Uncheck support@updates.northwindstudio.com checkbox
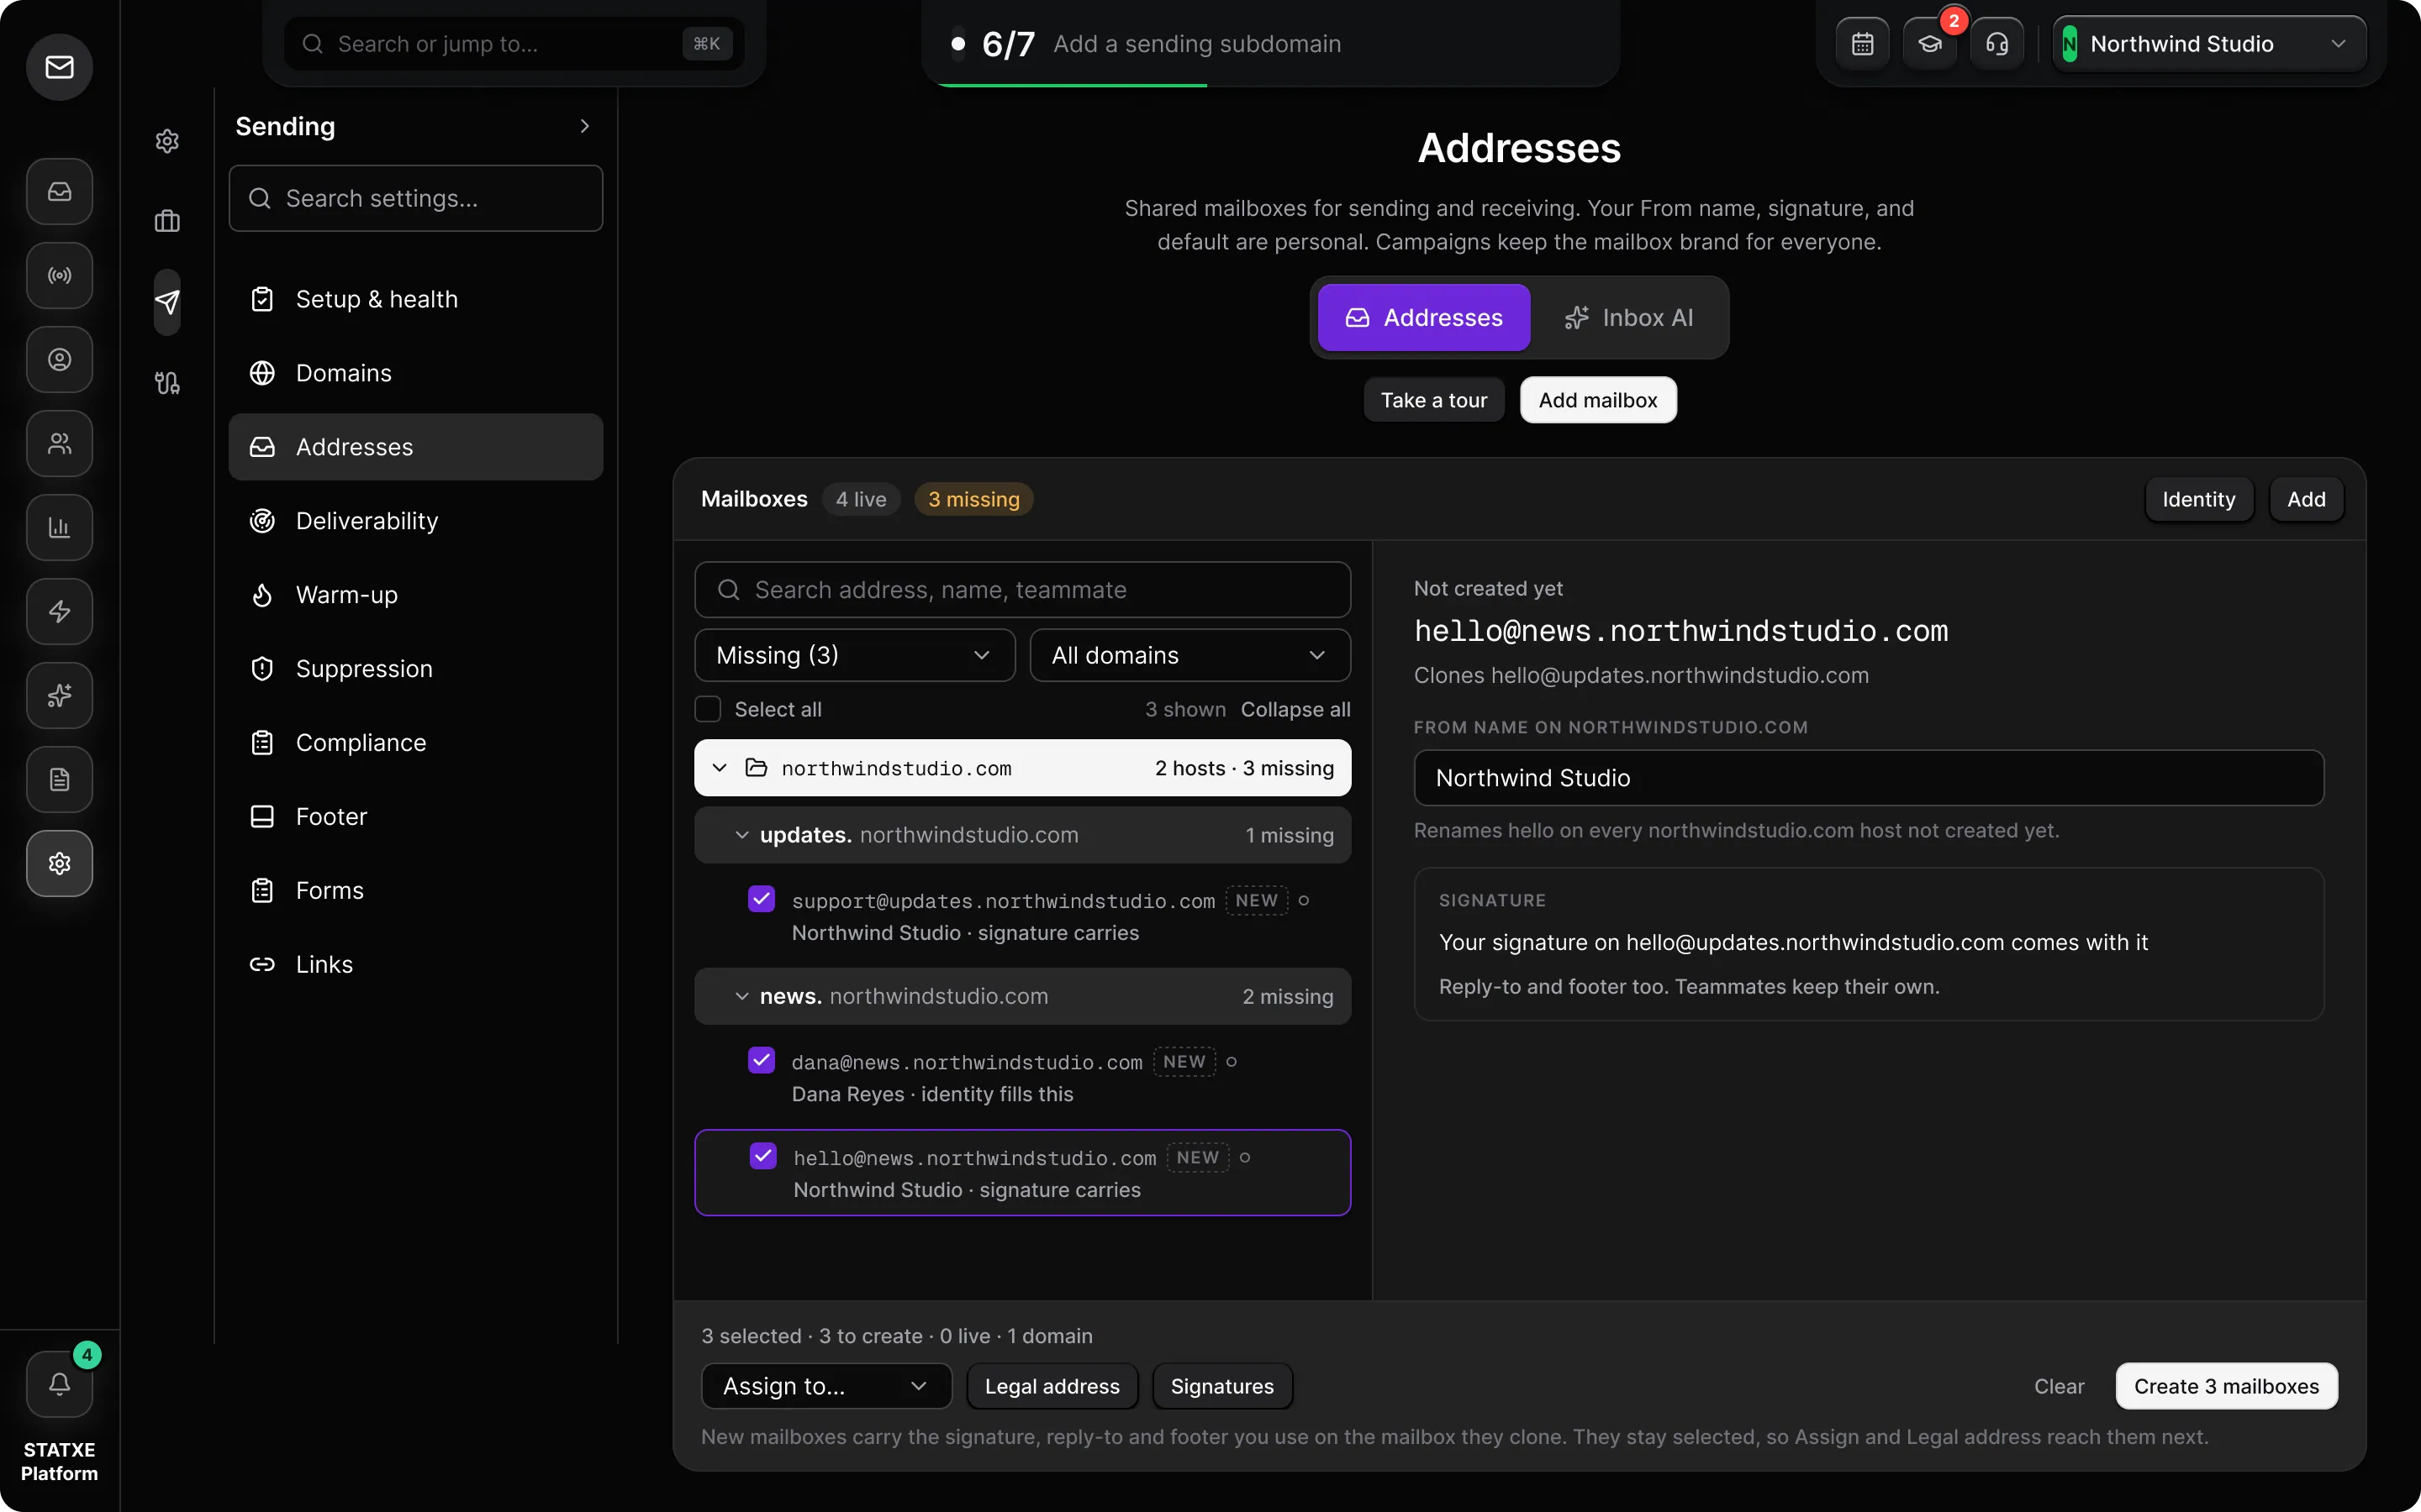Viewport: 2421px width, 1512px height. 762,898
